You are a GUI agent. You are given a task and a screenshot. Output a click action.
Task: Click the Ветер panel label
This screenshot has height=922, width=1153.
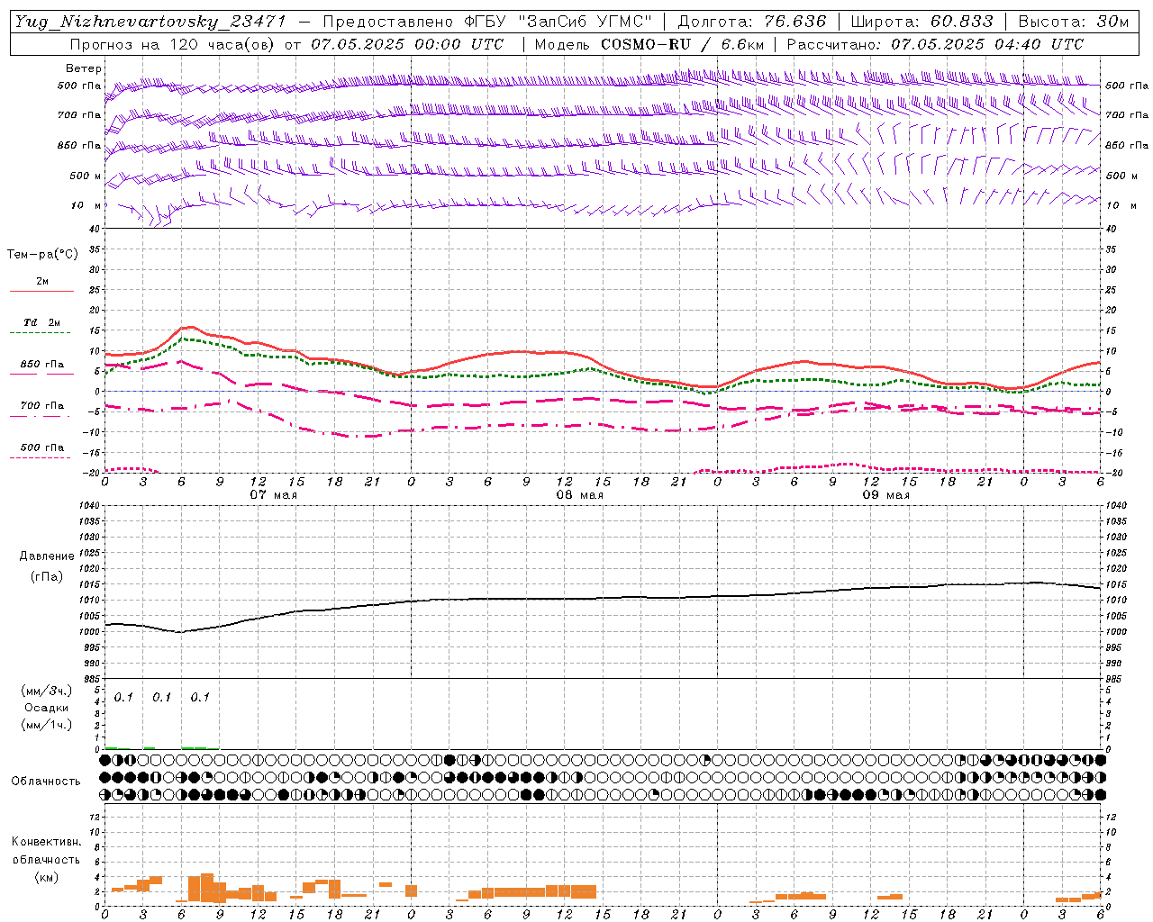click(x=84, y=68)
